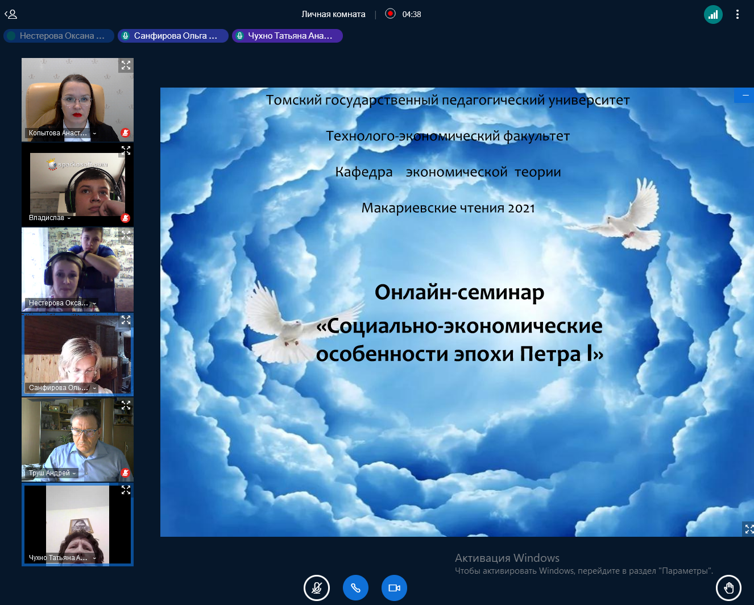754x605 pixels.
Task: Click the Личная комната room title
Action: pyautogui.click(x=333, y=14)
